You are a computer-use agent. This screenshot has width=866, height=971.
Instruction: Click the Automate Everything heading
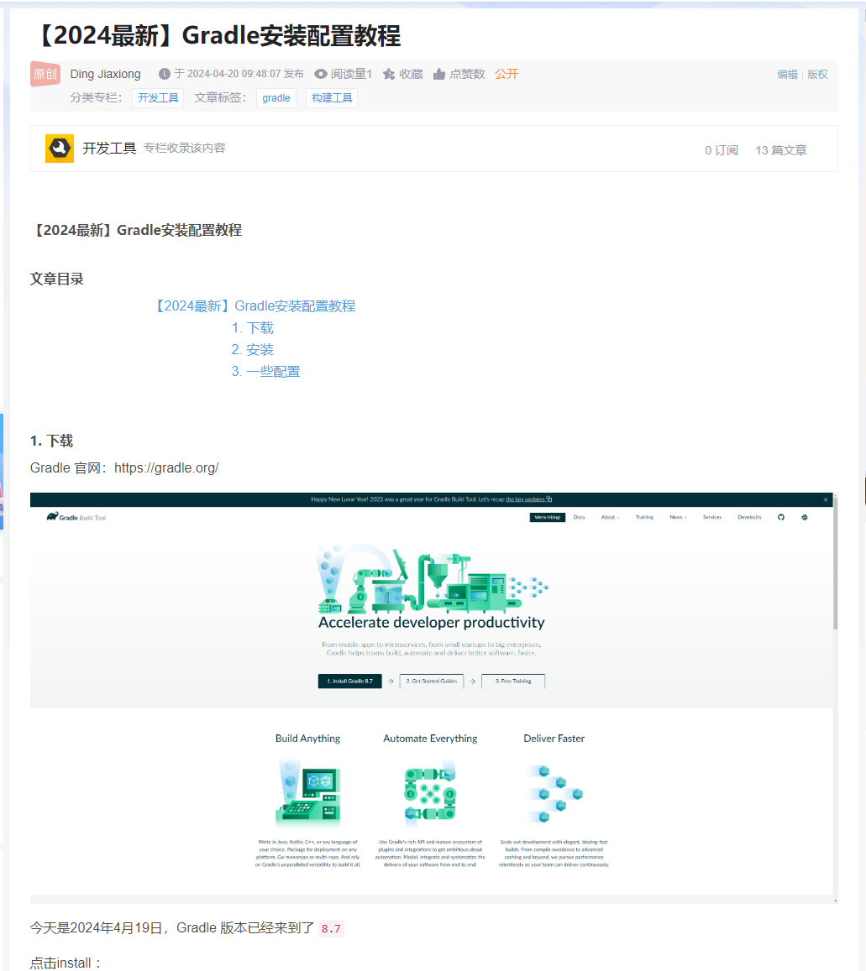[x=430, y=739]
